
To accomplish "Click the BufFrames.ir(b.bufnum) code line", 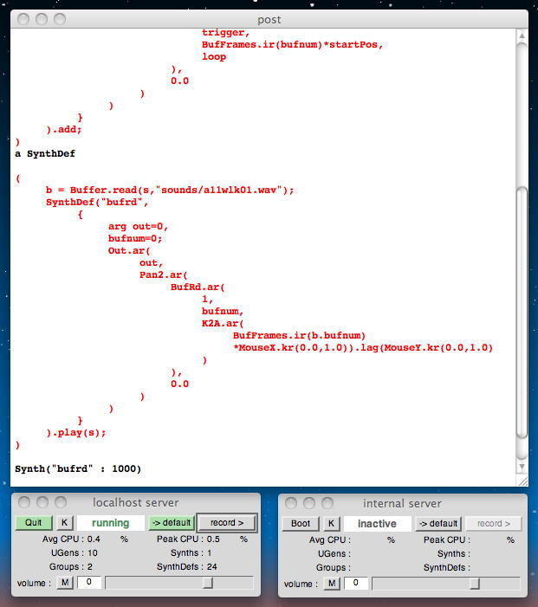I will pyautogui.click(x=299, y=335).
